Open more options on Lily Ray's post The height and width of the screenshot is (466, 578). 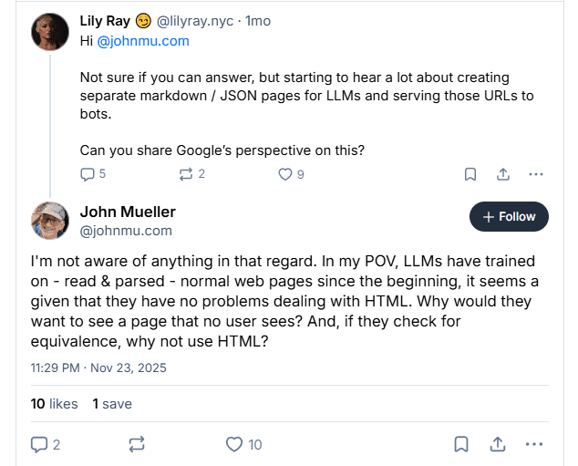click(536, 174)
